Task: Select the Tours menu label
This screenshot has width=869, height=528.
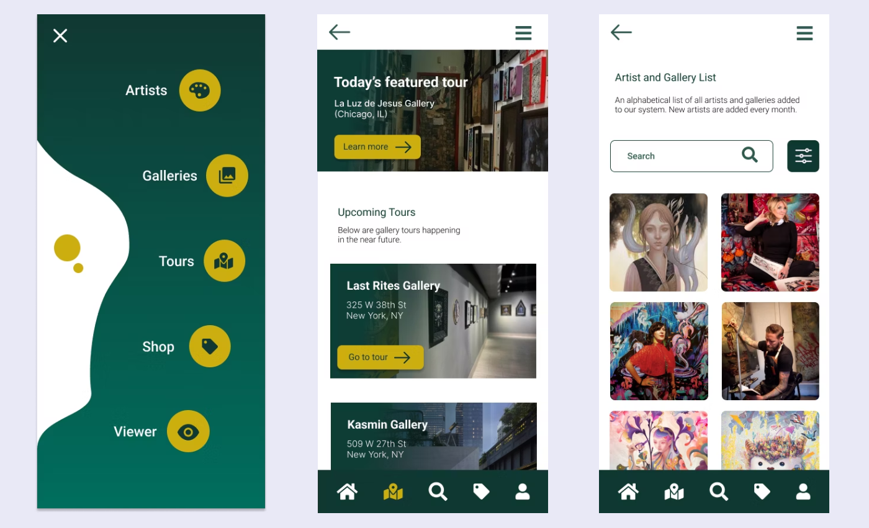Action: (x=176, y=261)
